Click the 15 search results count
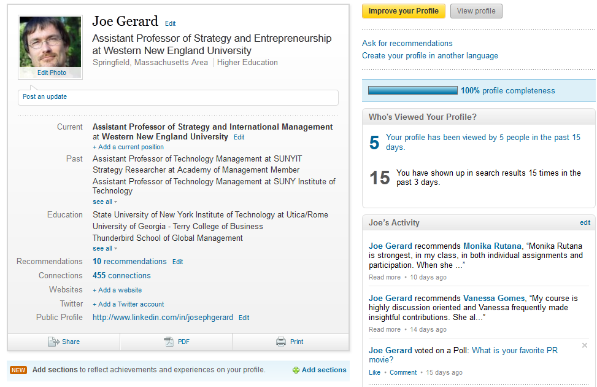The height and width of the screenshot is (387, 597). (x=380, y=178)
